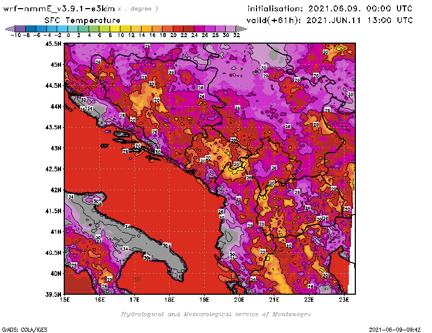Click the '39.5N' latitude label
Image resolution: width=432 pixels, height=333 pixels.
click(x=53, y=295)
